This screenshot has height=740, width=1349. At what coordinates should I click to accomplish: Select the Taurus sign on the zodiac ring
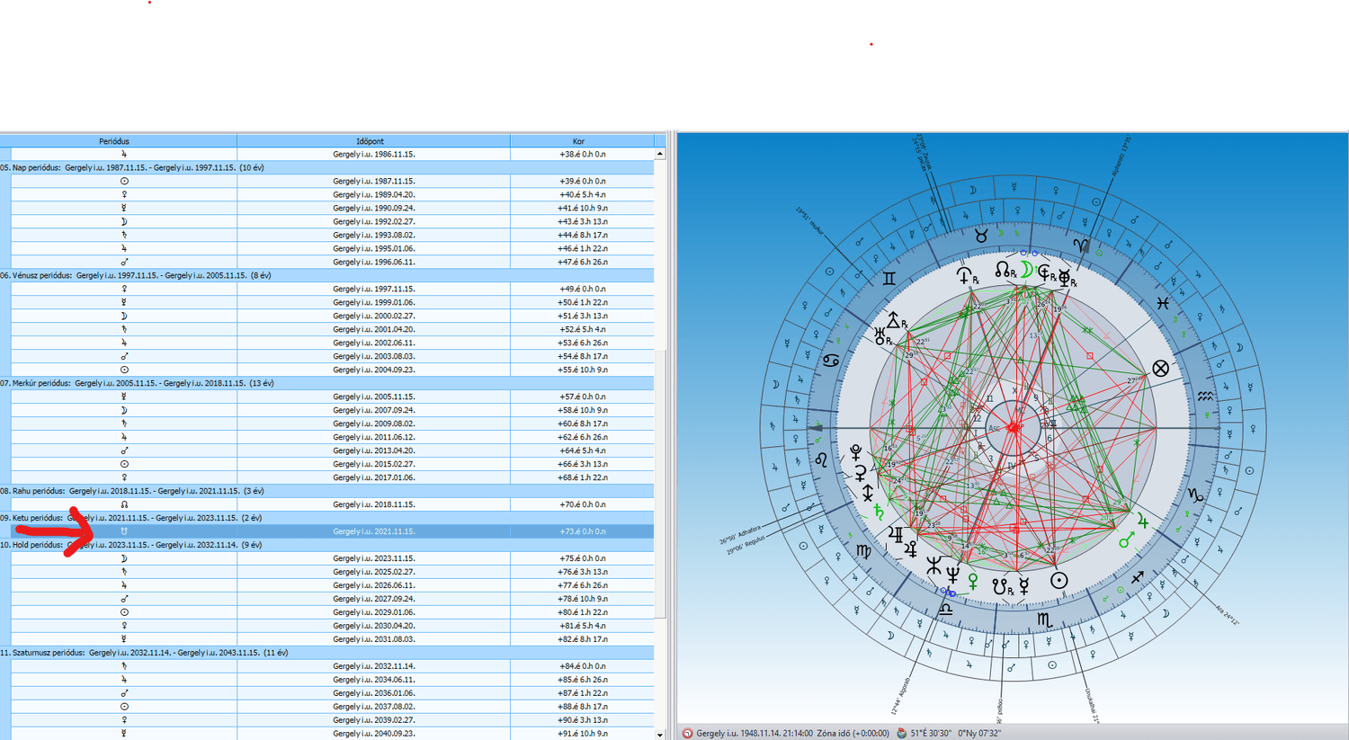click(981, 236)
